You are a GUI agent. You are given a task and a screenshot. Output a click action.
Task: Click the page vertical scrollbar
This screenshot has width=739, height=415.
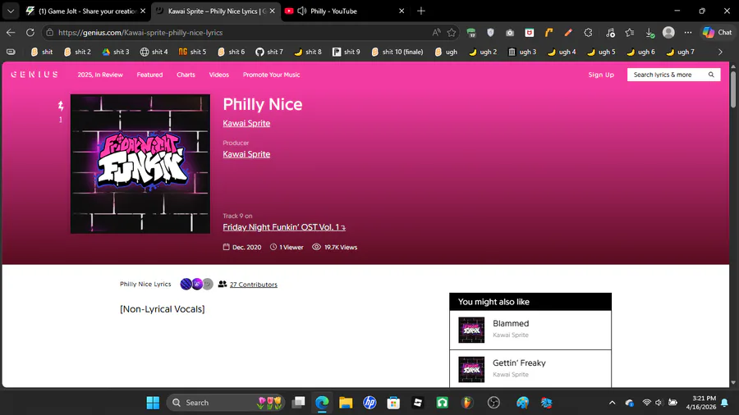tap(733, 89)
